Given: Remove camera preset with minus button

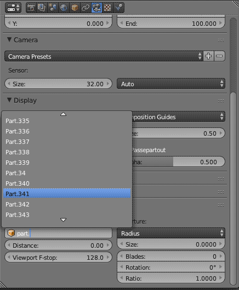Looking at the screenshot, I should (219, 56).
